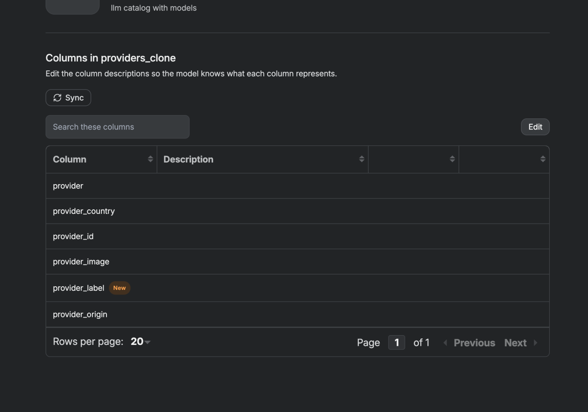Select the provider_id row

click(x=298, y=236)
